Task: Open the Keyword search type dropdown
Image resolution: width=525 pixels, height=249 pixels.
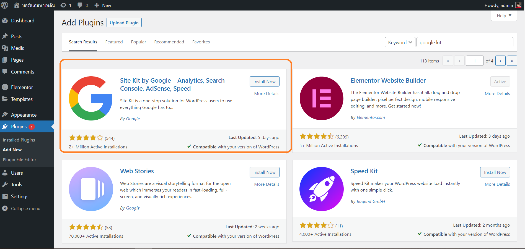Action: tap(400, 42)
